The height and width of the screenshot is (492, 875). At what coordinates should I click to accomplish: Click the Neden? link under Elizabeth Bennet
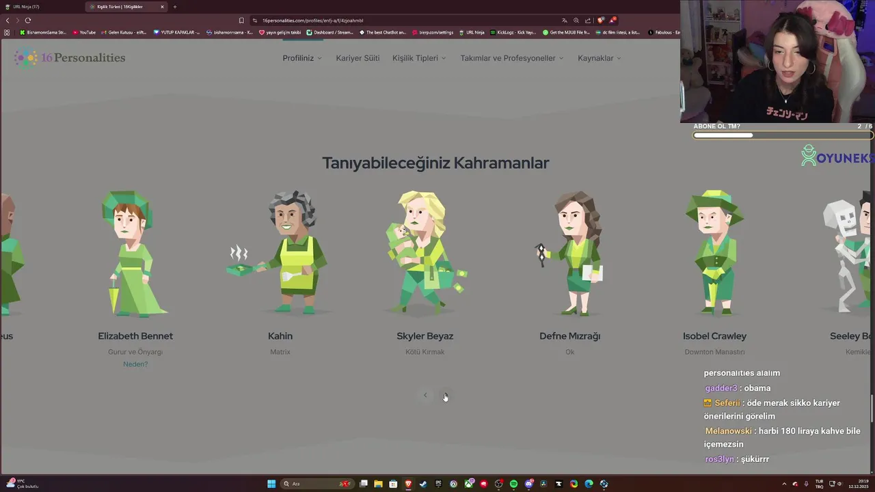pos(135,364)
